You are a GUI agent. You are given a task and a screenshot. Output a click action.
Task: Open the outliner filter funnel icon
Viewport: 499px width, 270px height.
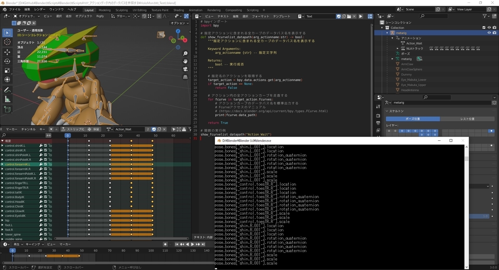click(484, 16)
